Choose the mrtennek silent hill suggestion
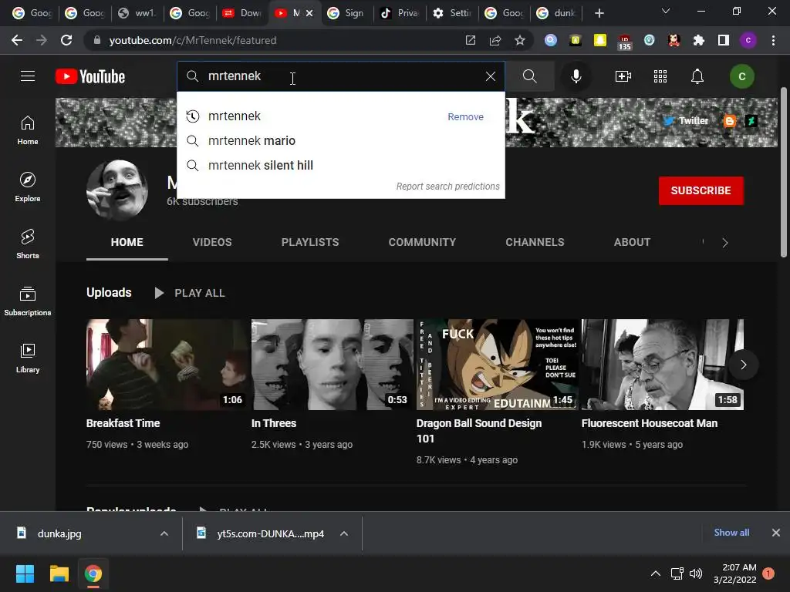Image resolution: width=790 pixels, height=592 pixels. [340, 165]
